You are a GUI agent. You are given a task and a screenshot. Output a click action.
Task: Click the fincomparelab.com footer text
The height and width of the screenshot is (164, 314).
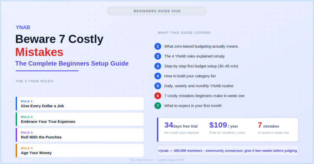click(x=157, y=160)
